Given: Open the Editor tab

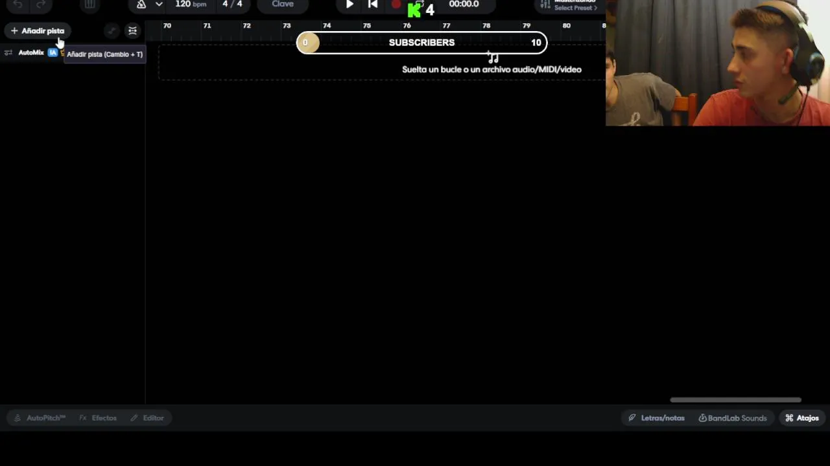Looking at the screenshot, I should pyautogui.click(x=147, y=418).
